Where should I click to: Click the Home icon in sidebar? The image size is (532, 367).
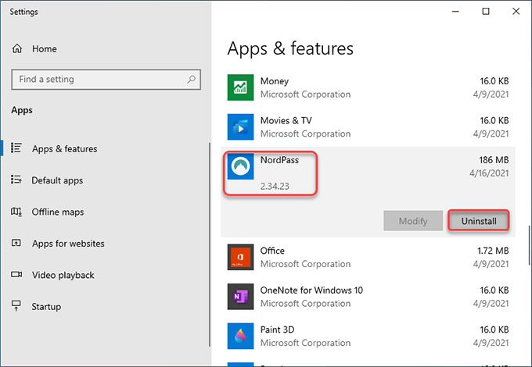click(x=17, y=48)
